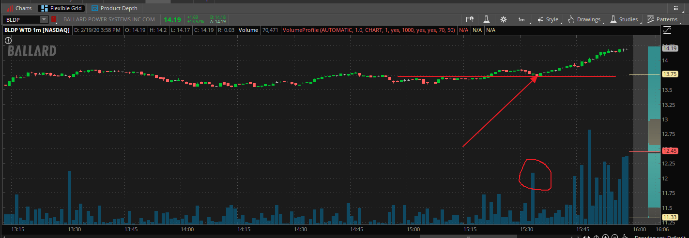Click the 15:30 time axis label

click(526, 229)
